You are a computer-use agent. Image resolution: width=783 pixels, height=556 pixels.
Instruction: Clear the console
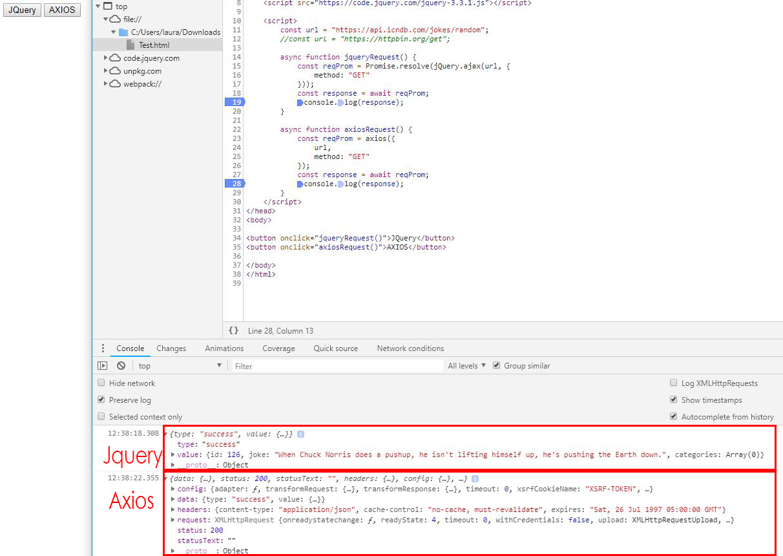click(121, 365)
